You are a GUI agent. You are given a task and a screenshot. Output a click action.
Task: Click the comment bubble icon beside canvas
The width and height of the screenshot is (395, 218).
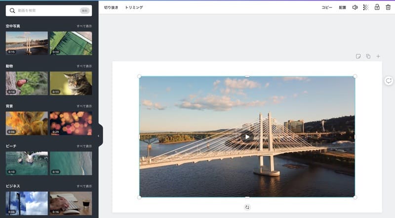(x=389, y=81)
